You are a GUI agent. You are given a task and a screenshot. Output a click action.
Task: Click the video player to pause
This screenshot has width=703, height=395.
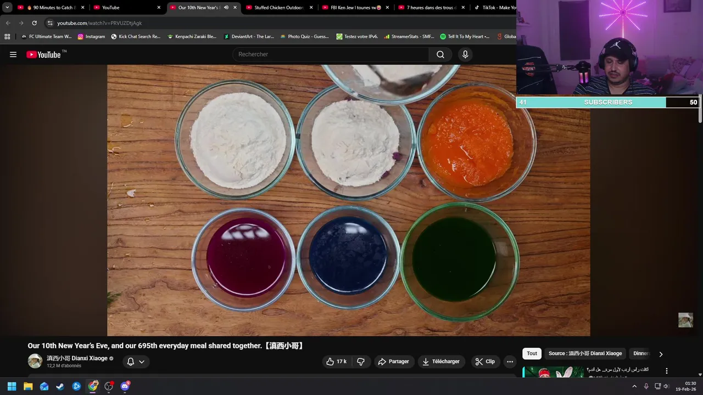click(x=348, y=200)
